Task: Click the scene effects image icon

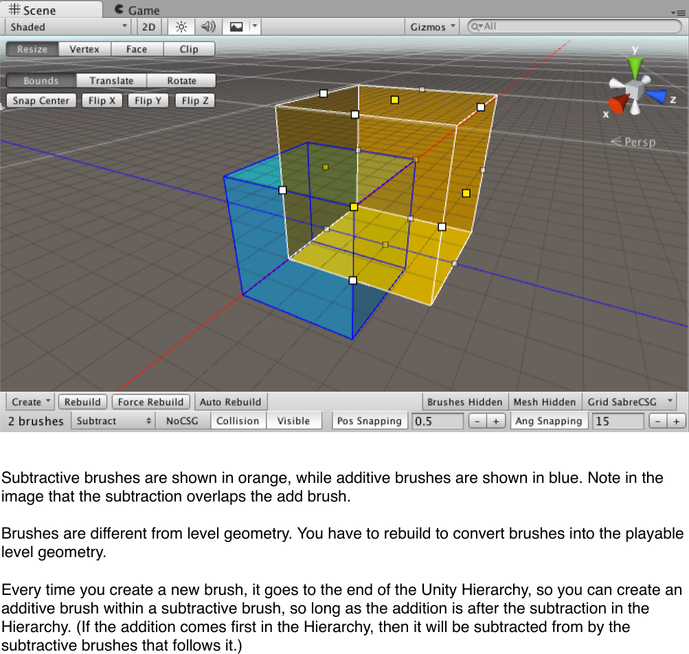Action: [x=236, y=27]
